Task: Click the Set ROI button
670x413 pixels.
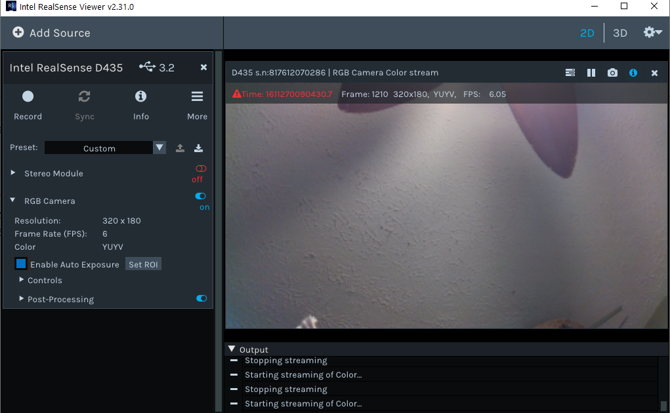Action: 143,264
